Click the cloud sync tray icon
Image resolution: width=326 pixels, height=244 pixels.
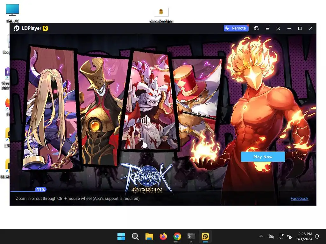point(271,236)
